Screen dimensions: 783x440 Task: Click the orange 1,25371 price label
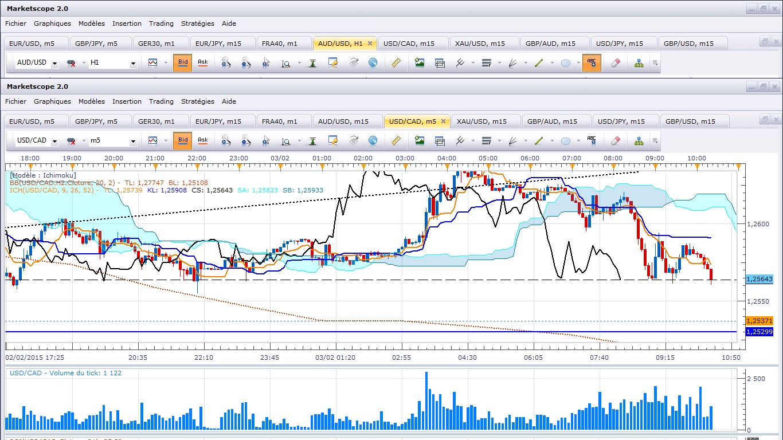point(760,321)
